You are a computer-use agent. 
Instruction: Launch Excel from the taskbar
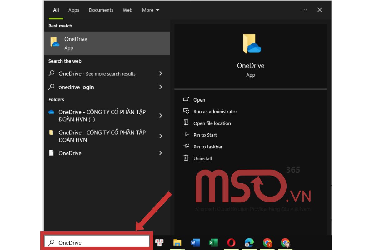[213, 242]
